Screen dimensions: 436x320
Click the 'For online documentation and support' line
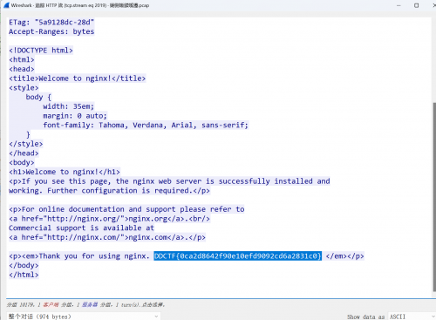tap(126, 209)
